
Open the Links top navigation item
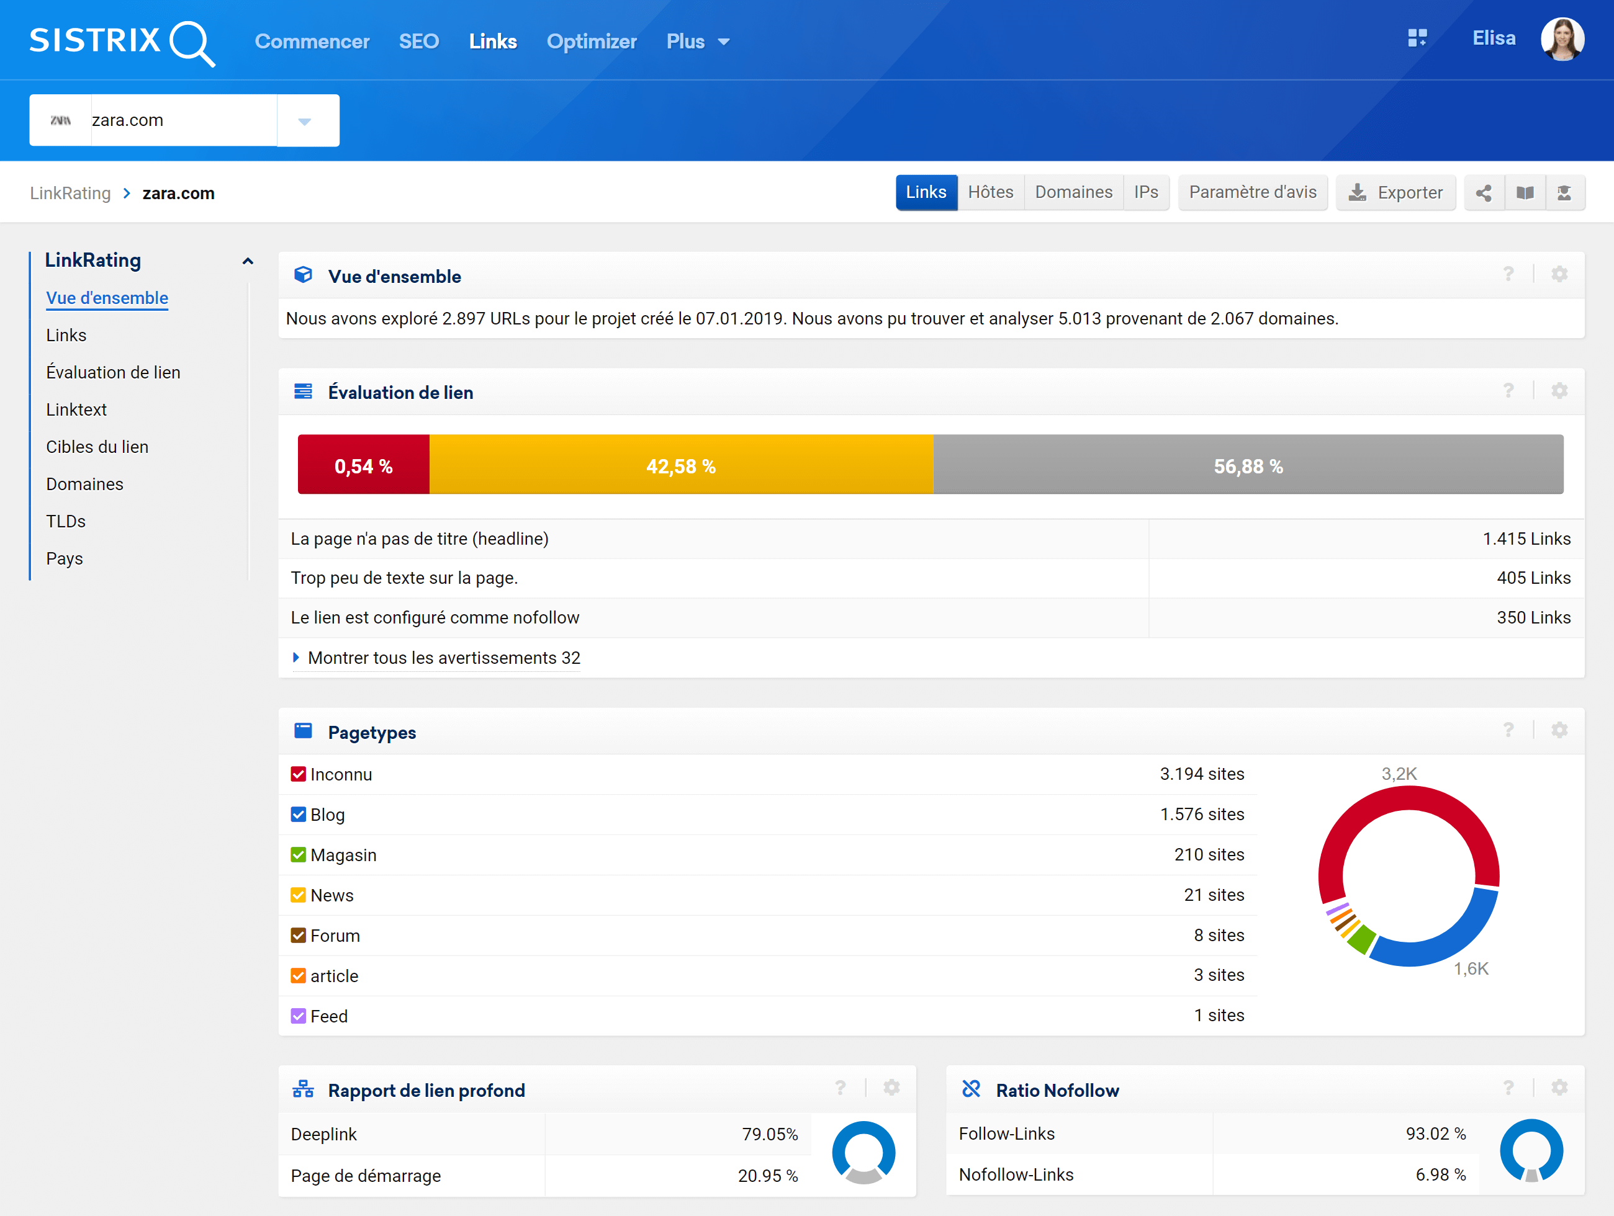tap(492, 42)
